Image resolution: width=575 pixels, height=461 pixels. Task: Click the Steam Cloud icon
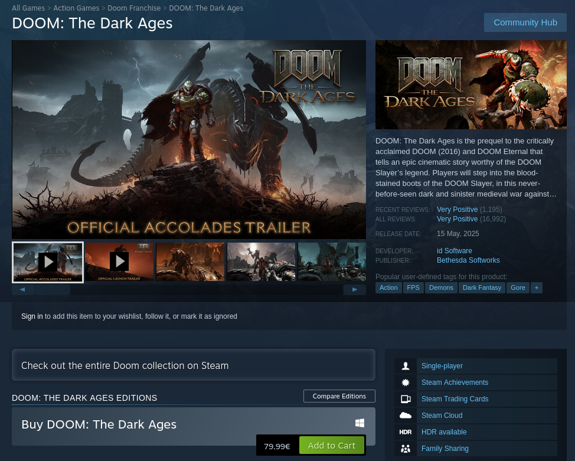point(405,416)
